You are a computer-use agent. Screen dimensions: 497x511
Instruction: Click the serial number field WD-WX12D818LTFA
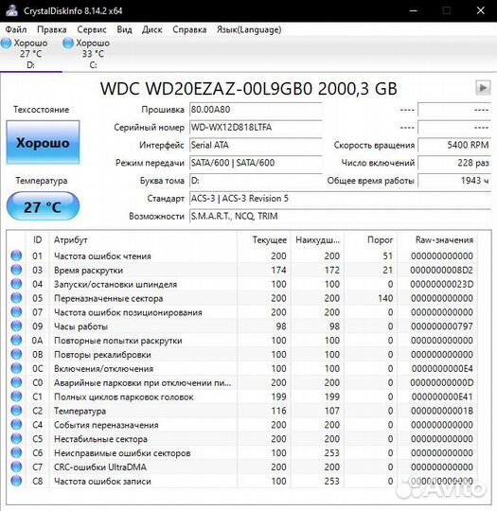pos(256,128)
